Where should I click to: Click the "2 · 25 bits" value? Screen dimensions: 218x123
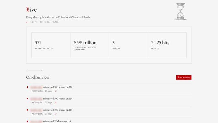click(160, 43)
